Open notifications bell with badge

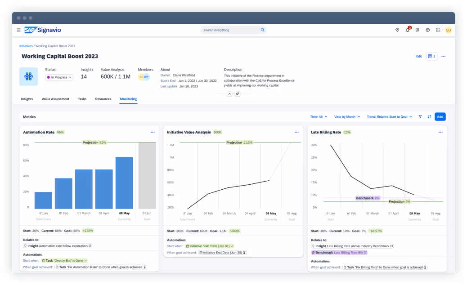[408, 30]
